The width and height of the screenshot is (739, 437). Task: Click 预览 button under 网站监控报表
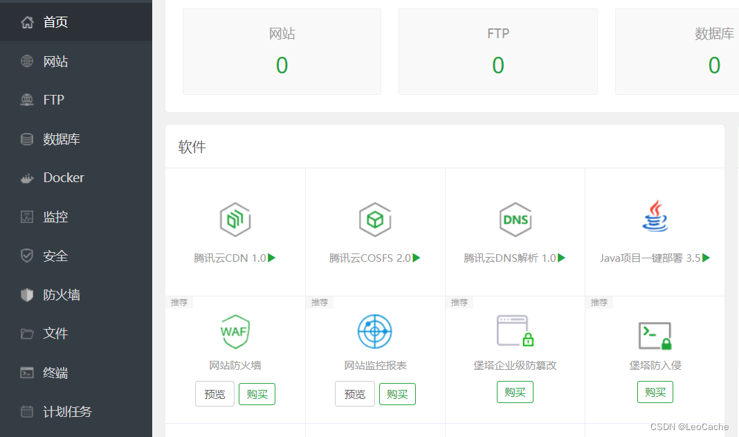tap(355, 393)
